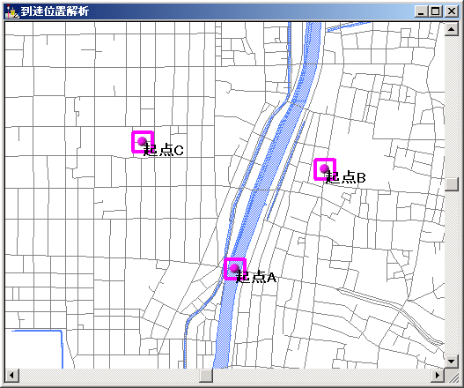Click the 起点C text label

tap(164, 150)
